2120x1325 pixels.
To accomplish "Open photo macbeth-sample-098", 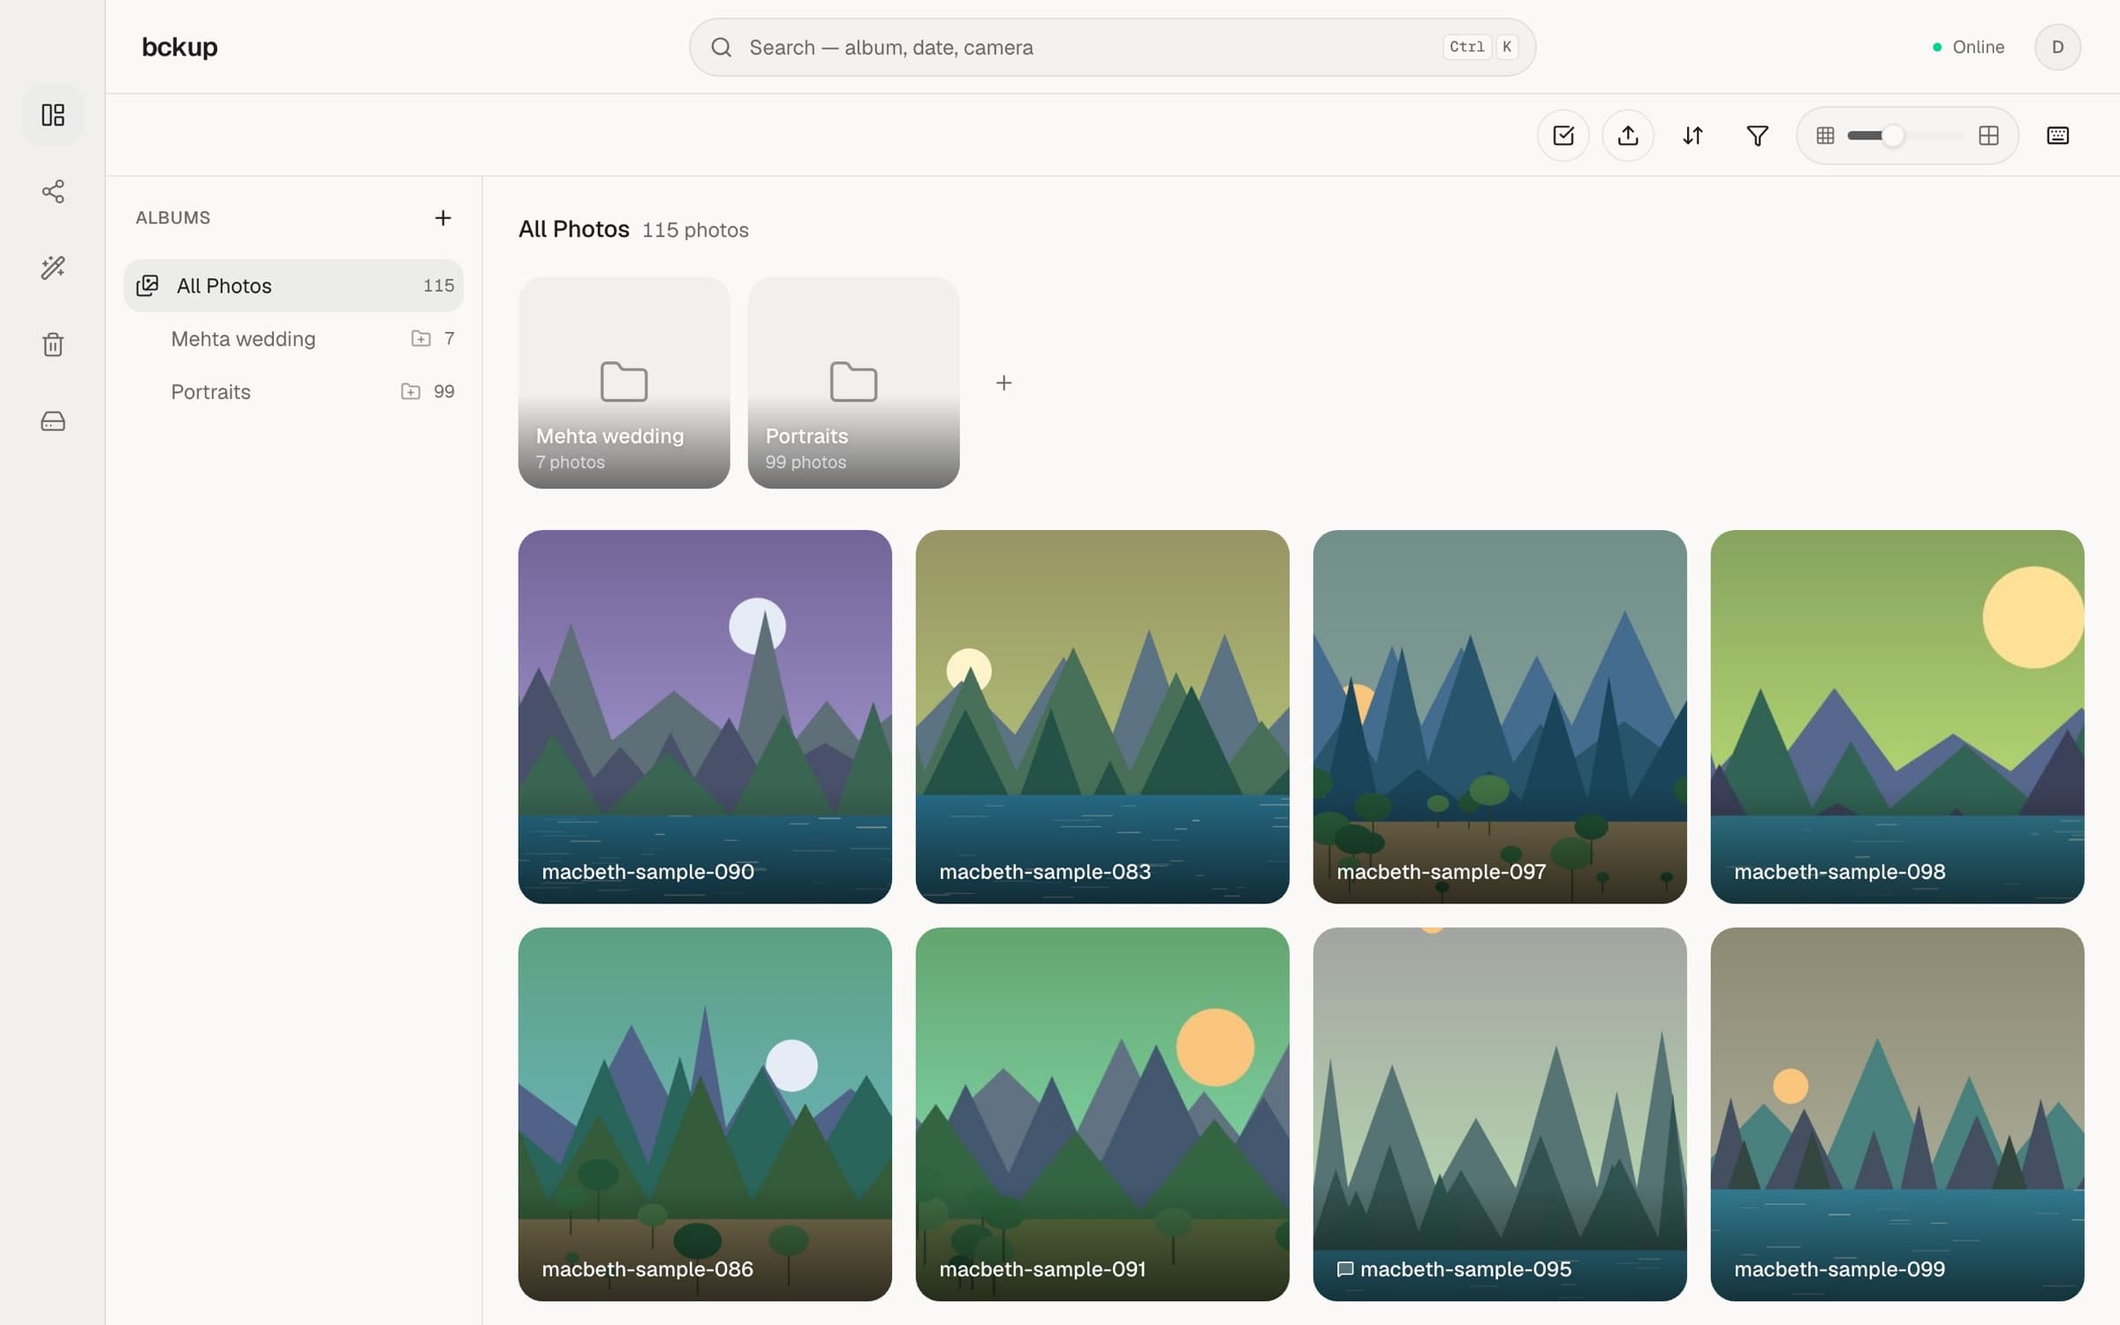I will coord(1897,716).
